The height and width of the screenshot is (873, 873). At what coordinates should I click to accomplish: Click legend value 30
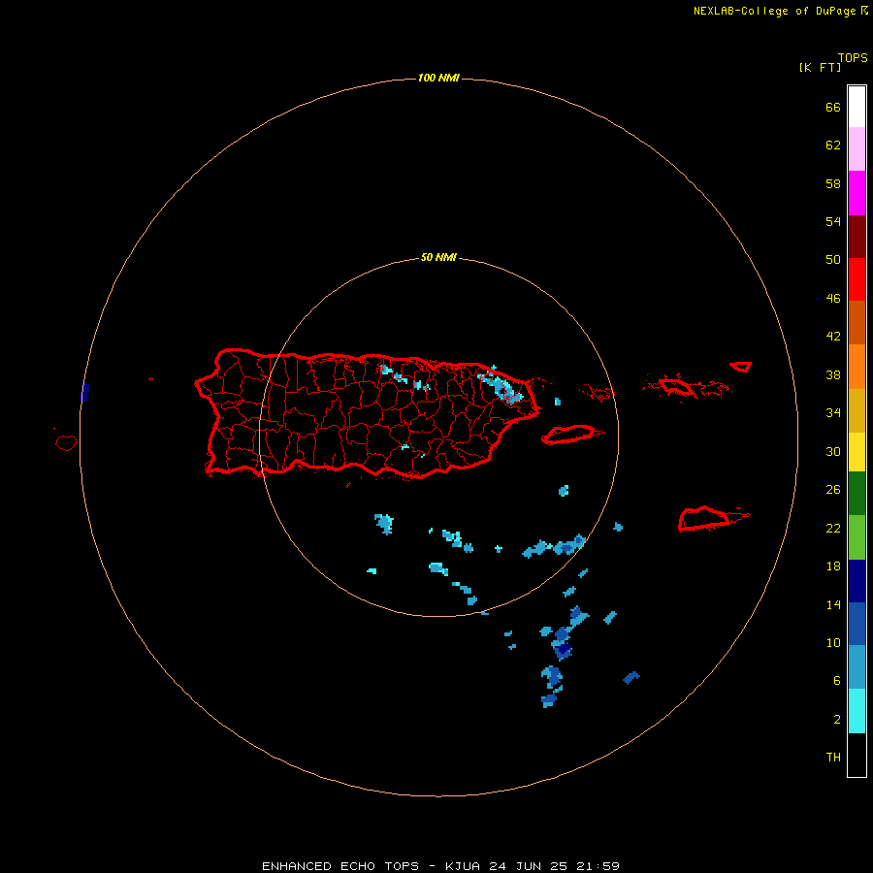pos(833,451)
